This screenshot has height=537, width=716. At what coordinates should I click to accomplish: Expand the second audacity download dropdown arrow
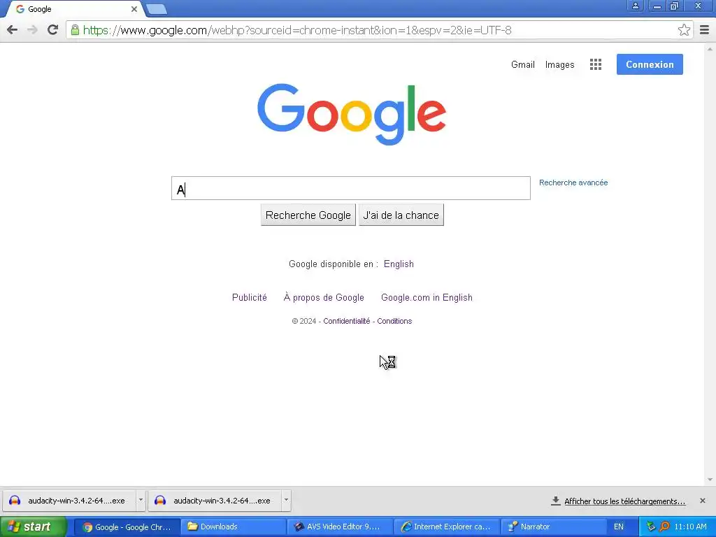286,501
